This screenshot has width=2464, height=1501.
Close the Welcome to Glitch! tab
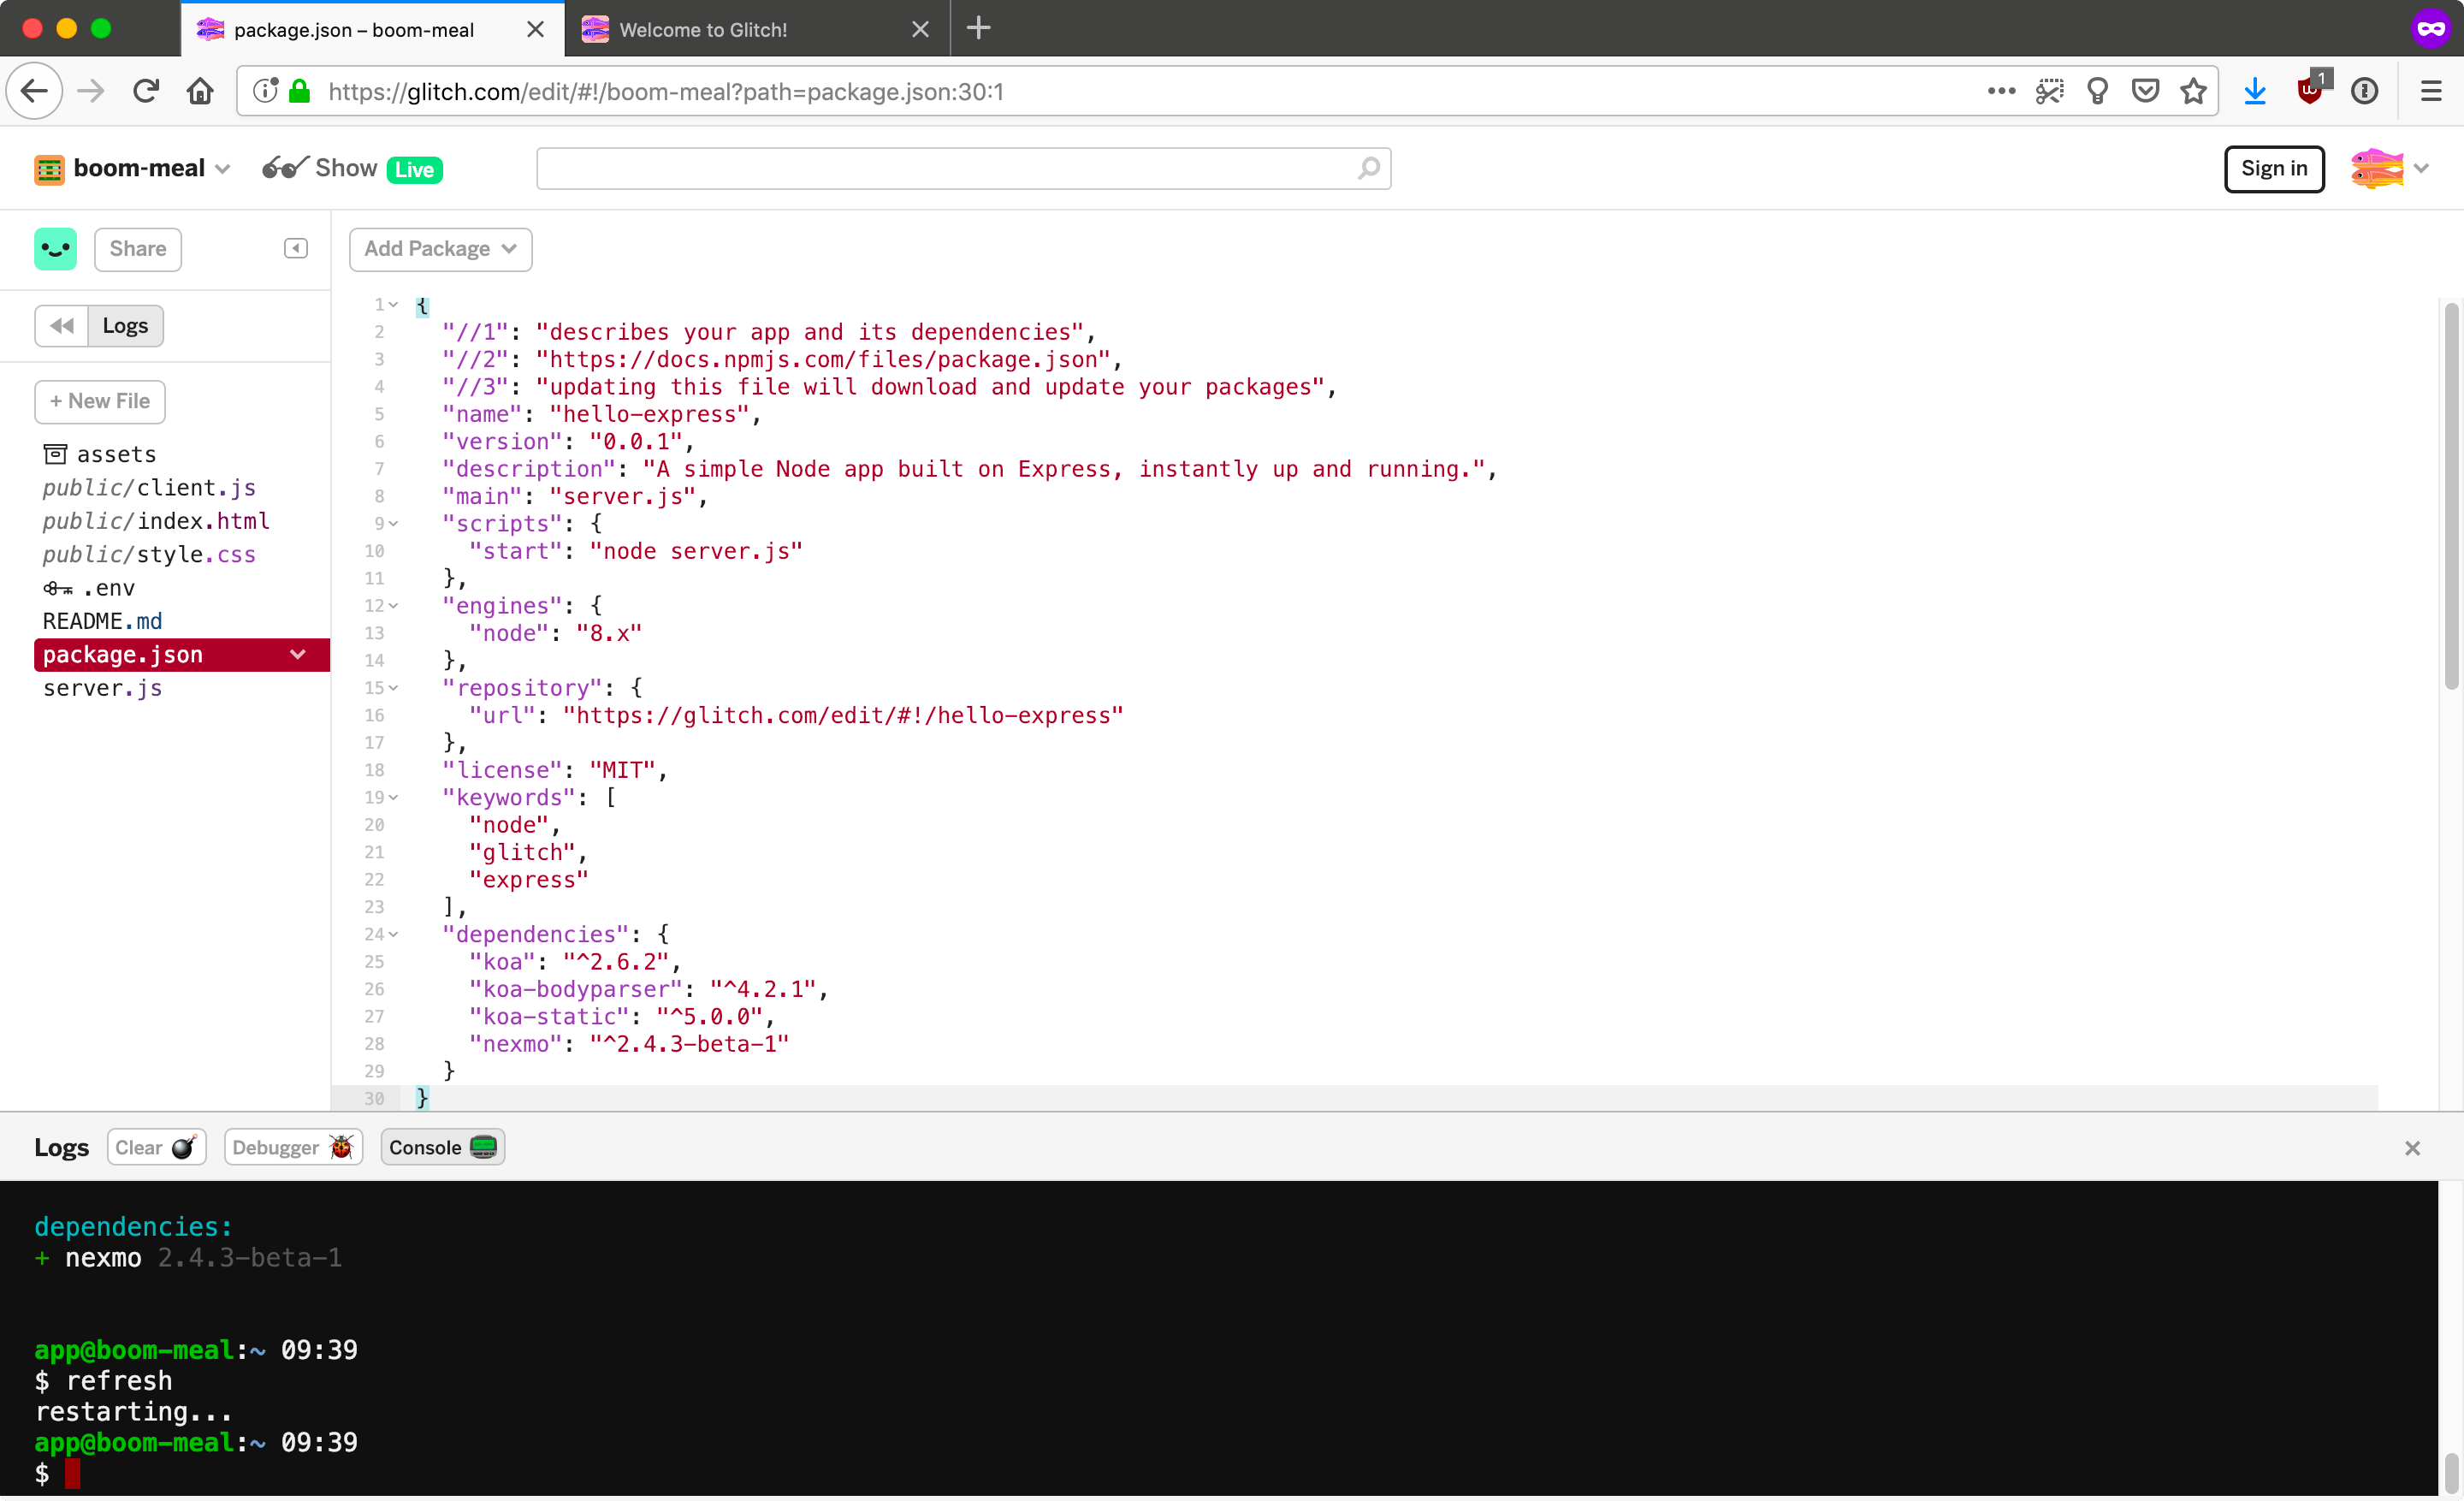click(x=920, y=29)
